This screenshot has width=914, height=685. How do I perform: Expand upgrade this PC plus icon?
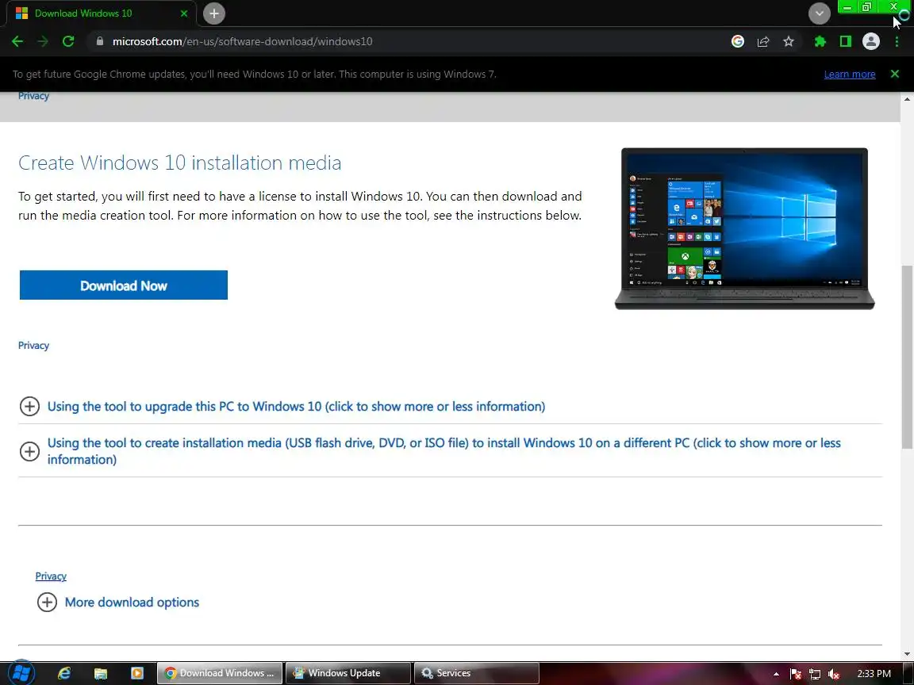coord(29,406)
